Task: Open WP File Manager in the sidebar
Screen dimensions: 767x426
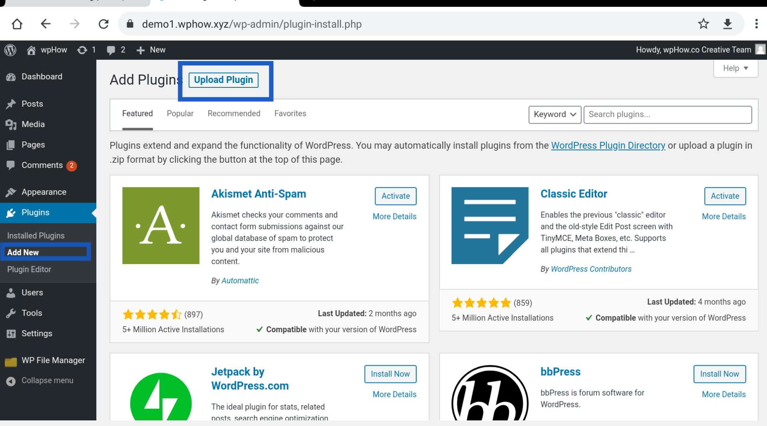Action: (x=48, y=360)
